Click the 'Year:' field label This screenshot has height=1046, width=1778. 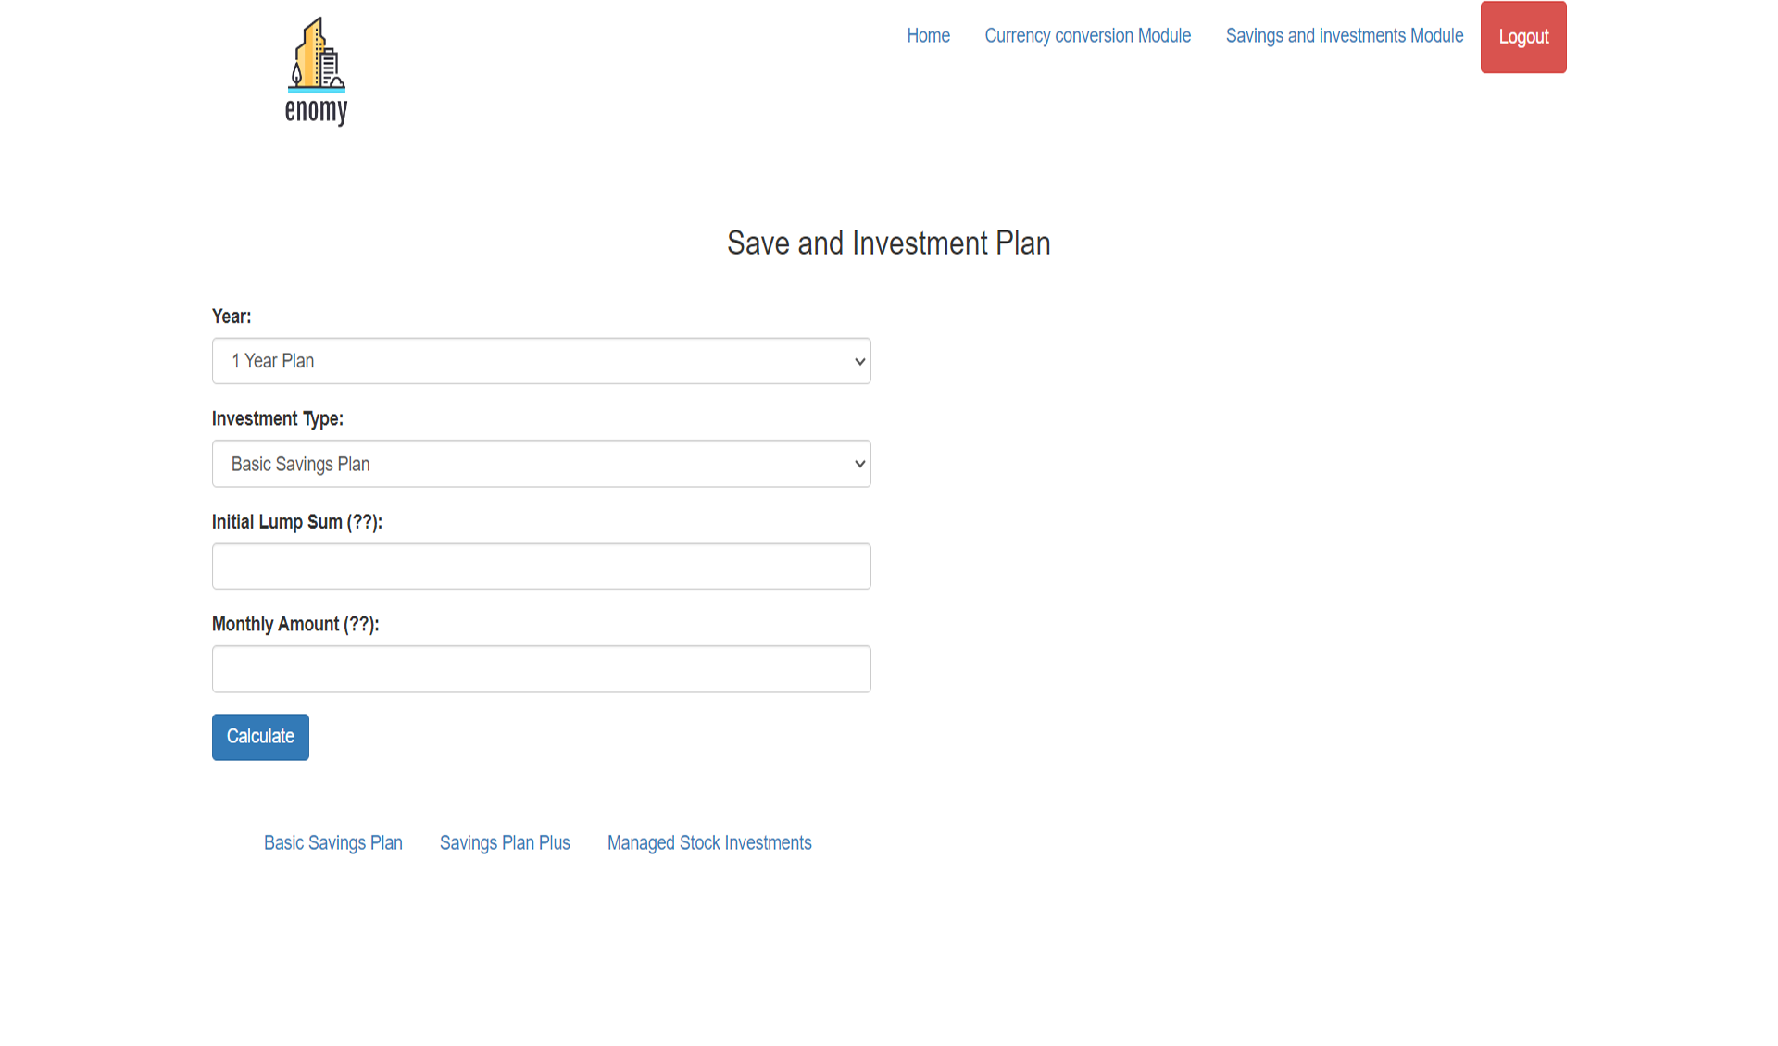coord(232,317)
